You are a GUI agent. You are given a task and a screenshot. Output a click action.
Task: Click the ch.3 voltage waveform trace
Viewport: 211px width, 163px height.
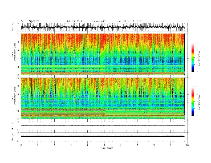(x=103, y=125)
